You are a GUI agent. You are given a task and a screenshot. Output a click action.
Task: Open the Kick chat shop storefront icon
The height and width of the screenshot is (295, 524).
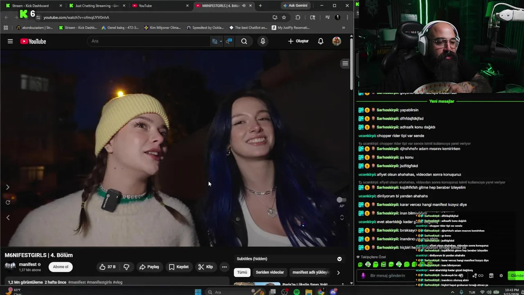click(491, 276)
